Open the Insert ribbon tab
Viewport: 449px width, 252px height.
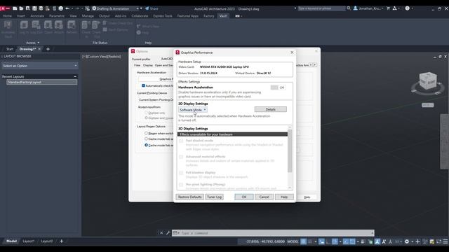point(21,16)
